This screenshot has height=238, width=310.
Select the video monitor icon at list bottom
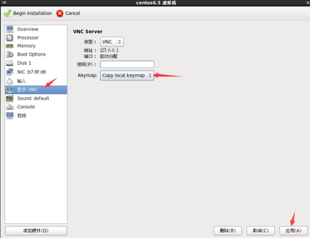(x=10, y=116)
